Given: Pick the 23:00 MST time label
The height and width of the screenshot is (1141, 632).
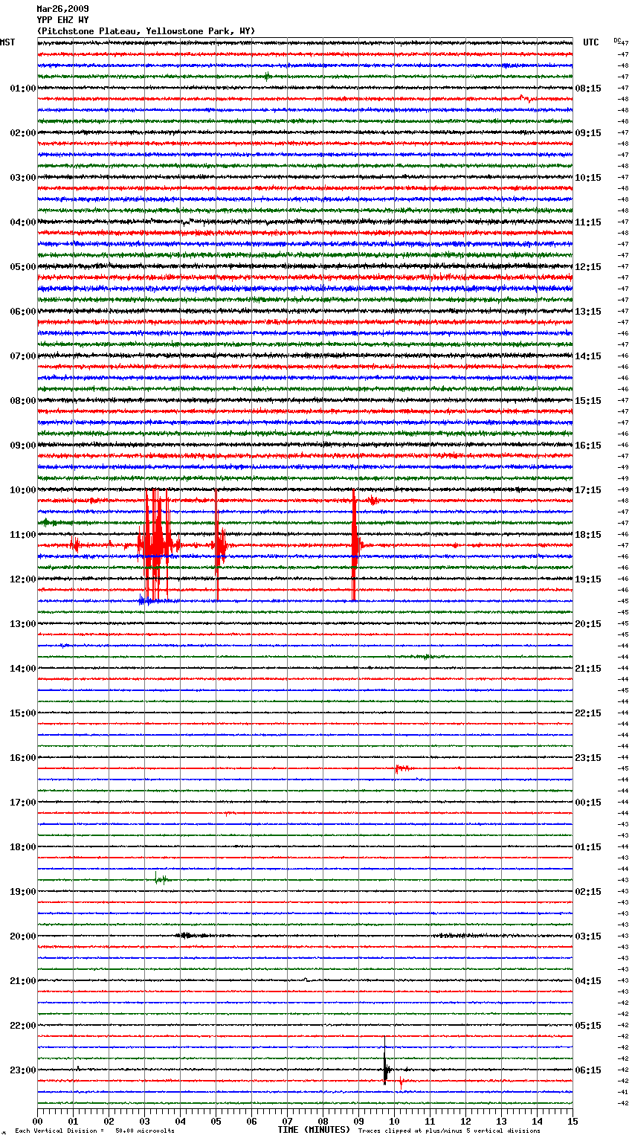Looking at the screenshot, I should pyautogui.click(x=23, y=1070).
